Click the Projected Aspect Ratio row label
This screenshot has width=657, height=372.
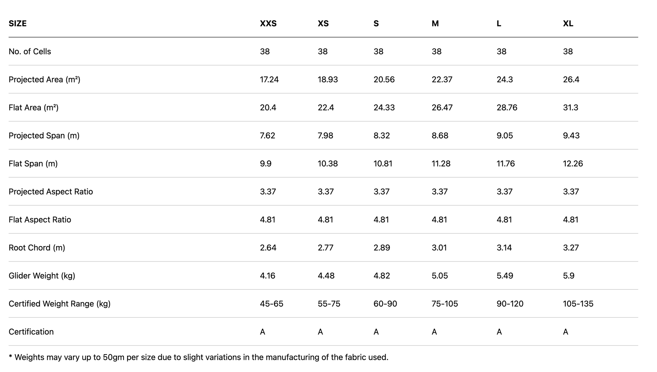click(51, 191)
